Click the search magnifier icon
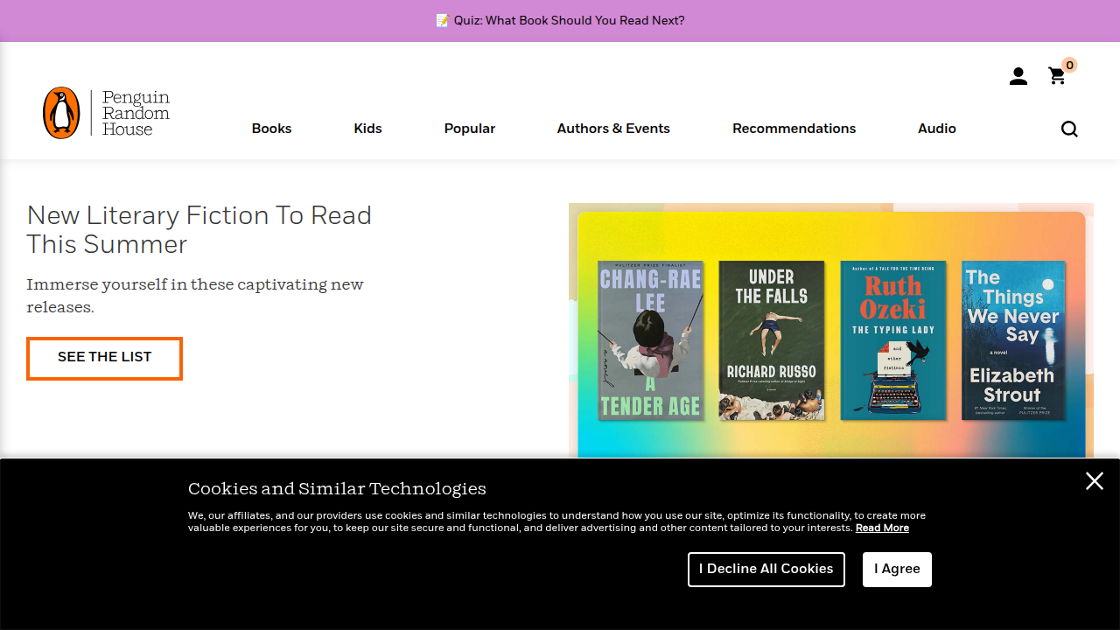Image resolution: width=1120 pixels, height=630 pixels. click(1069, 129)
